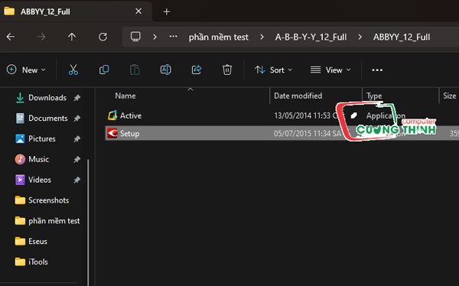
Task: Click the Screenshots folder icon
Action: click(x=20, y=200)
